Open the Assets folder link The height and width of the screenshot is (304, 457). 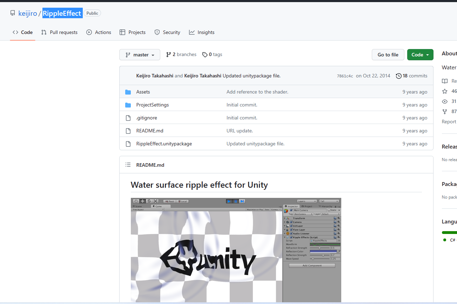[x=143, y=92]
